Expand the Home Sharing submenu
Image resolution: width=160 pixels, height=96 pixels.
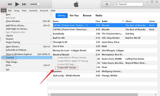click(x=27, y=42)
